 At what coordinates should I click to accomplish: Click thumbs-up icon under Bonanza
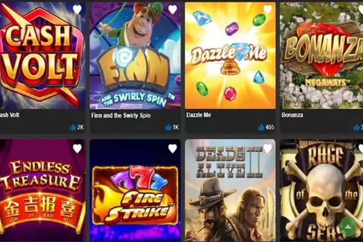point(356,127)
